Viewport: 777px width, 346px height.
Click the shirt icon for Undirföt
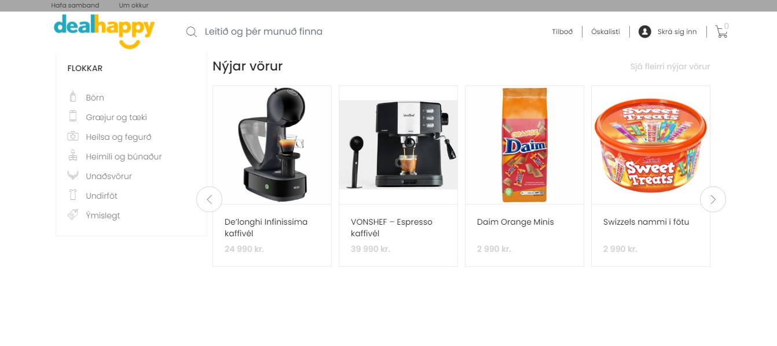pyautogui.click(x=73, y=195)
